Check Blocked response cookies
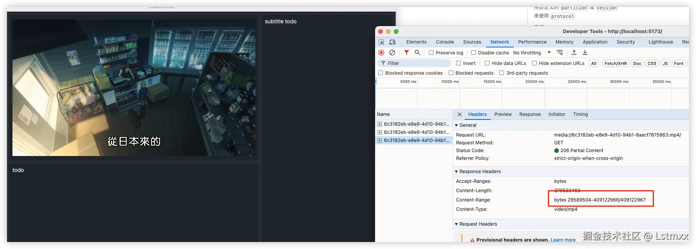This screenshot has width=696, height=249. pos(381,73)
